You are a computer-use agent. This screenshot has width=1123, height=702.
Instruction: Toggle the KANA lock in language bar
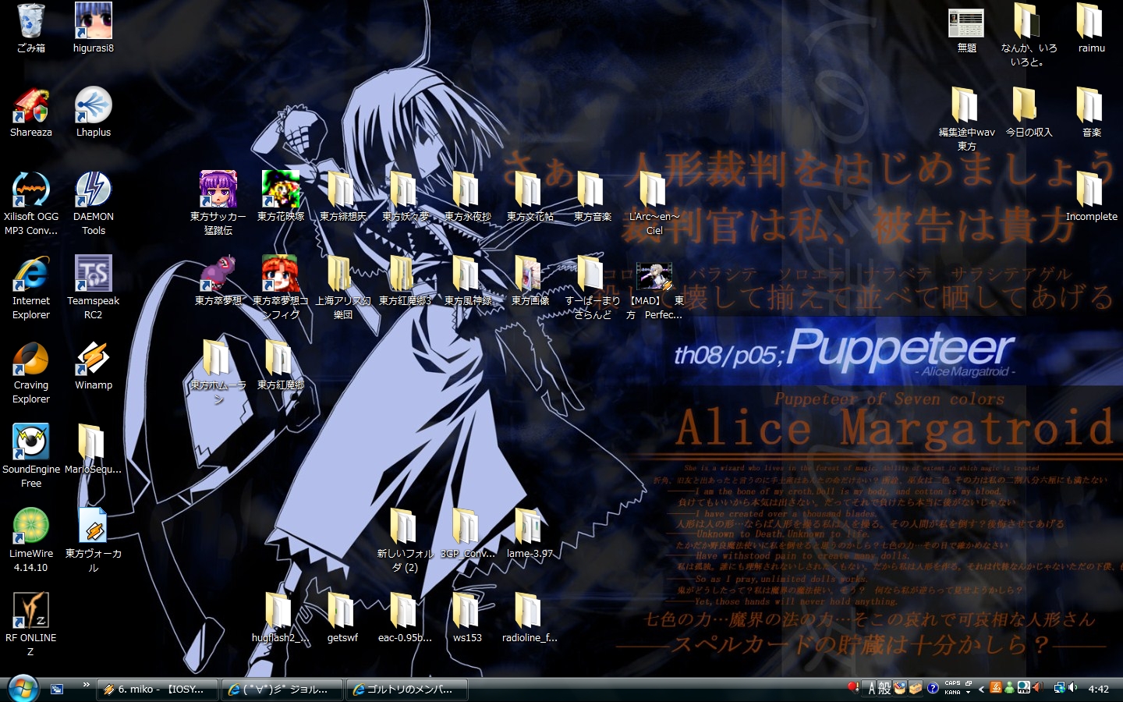click(x=952, y=693)
